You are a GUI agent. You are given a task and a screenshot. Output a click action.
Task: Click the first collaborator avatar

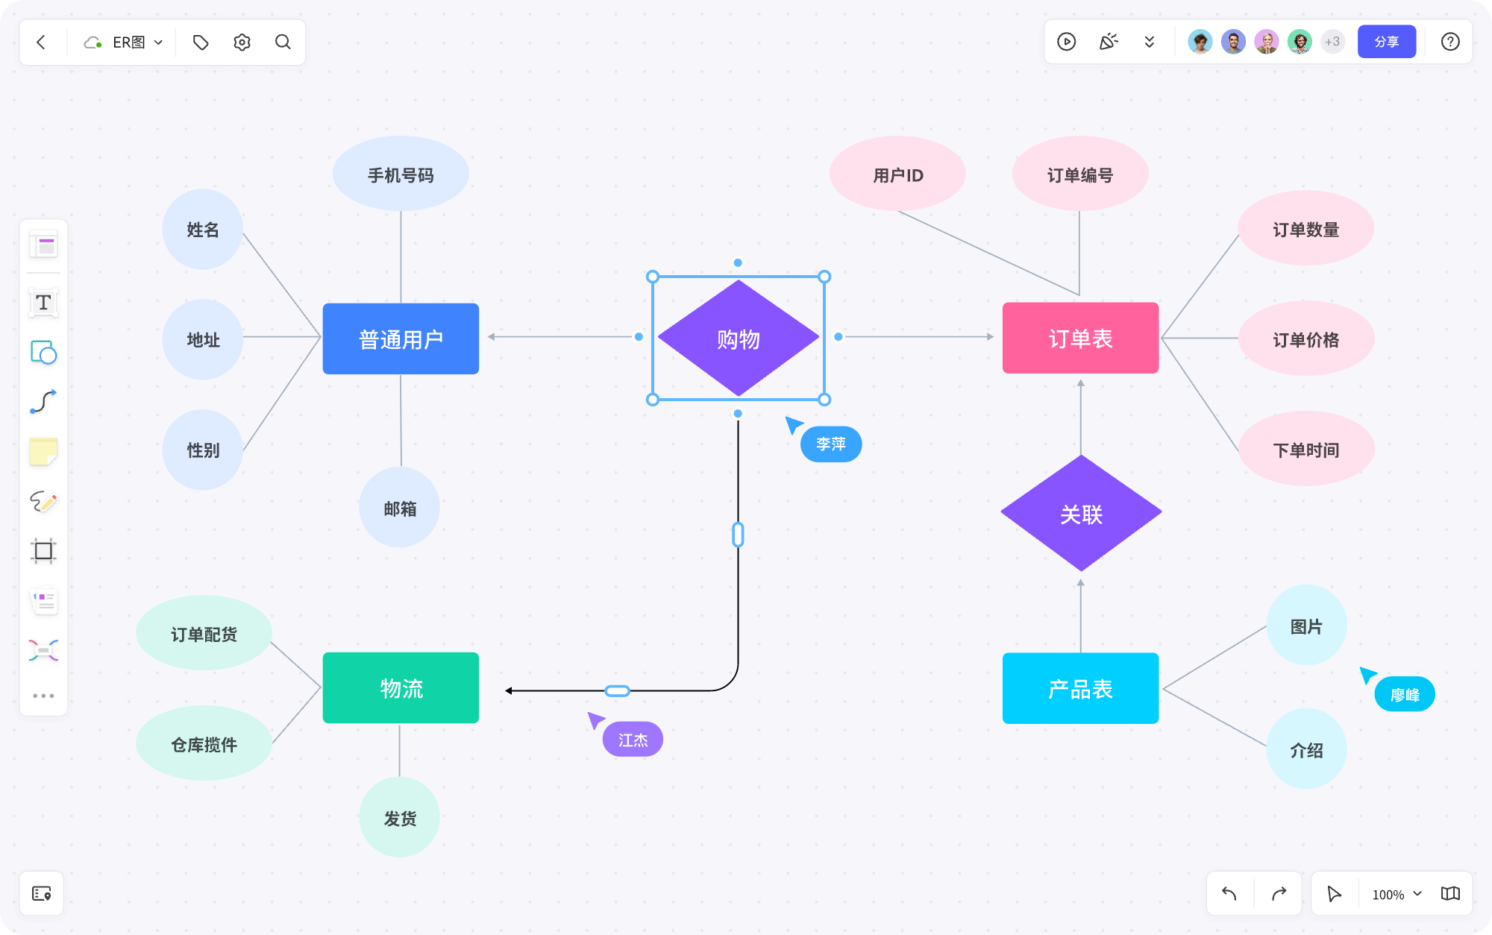[1200, 42]
